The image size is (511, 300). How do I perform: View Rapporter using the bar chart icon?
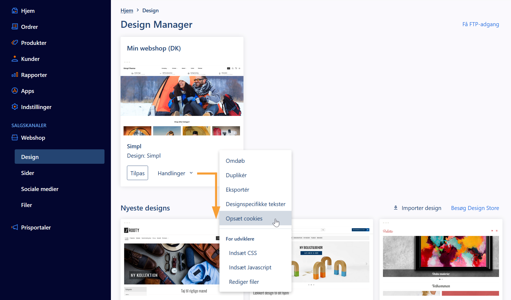(x=15, y=75)
